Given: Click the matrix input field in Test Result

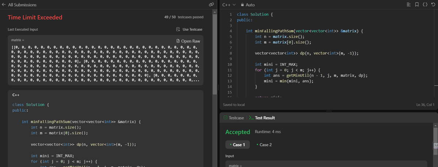Looking at the screenshot, I should (x=326, y=164).
